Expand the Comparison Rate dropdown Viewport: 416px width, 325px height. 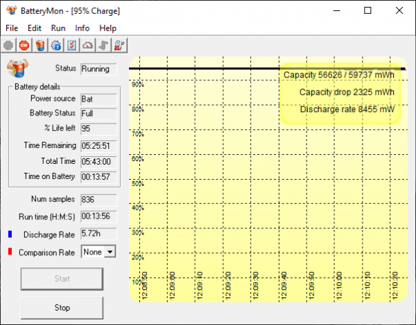(x=110, y=252)
